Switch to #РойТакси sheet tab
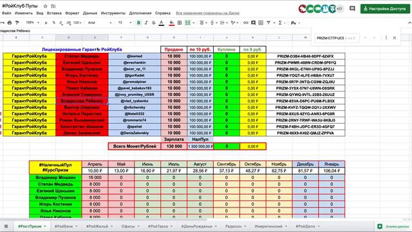412x232 pixels. (x=160, y=226)
